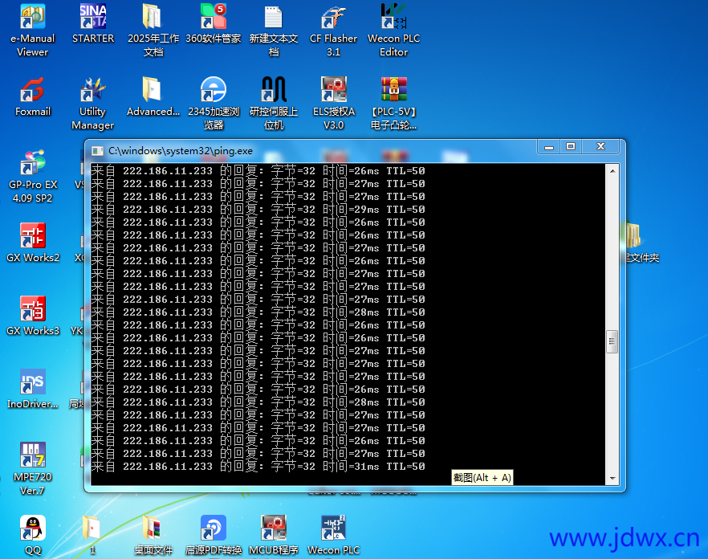Launch ELS授权A V3.0 shortcut

pyautogui.click(x=334, y=104)
